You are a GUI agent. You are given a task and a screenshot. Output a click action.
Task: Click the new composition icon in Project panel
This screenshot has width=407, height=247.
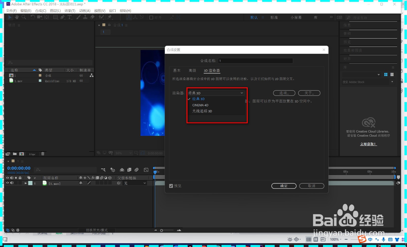pyautogui.click(x=22, y=154)
